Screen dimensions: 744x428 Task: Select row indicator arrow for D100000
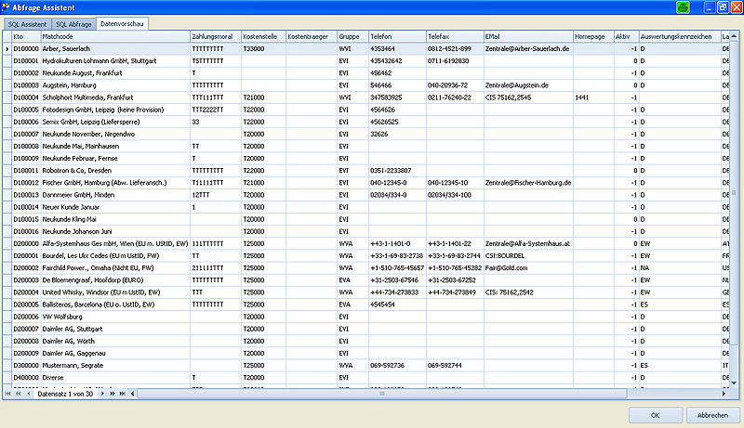coord(7,49)
